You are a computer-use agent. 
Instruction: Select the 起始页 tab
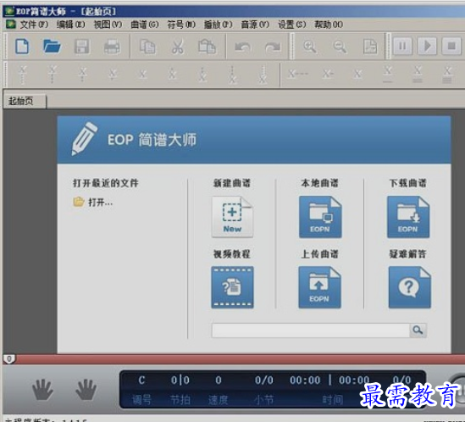[x=25, y=101]
